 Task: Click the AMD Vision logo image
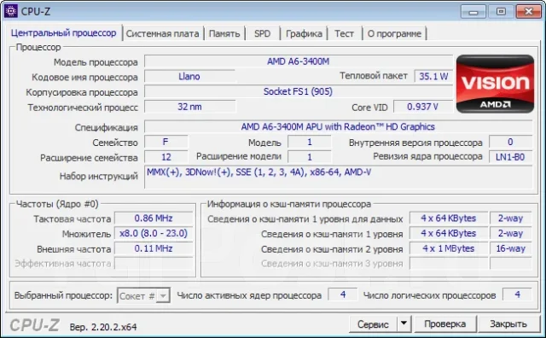pyautogui.click(x=495, y=84)
